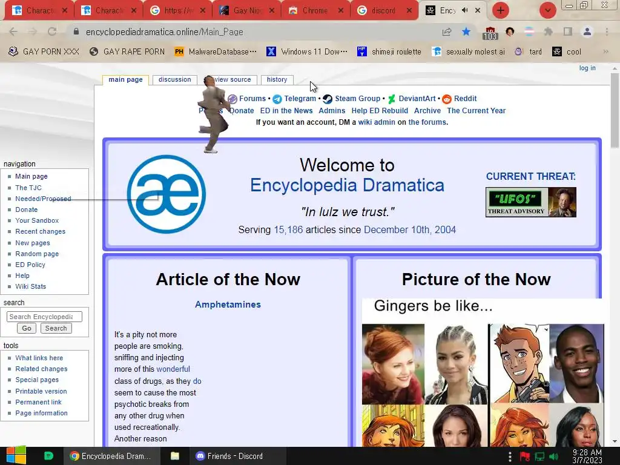Open the view source tab
620x465 pixels.
232,79
